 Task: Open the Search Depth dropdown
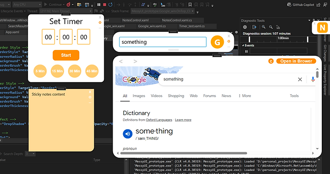(30, 154)
